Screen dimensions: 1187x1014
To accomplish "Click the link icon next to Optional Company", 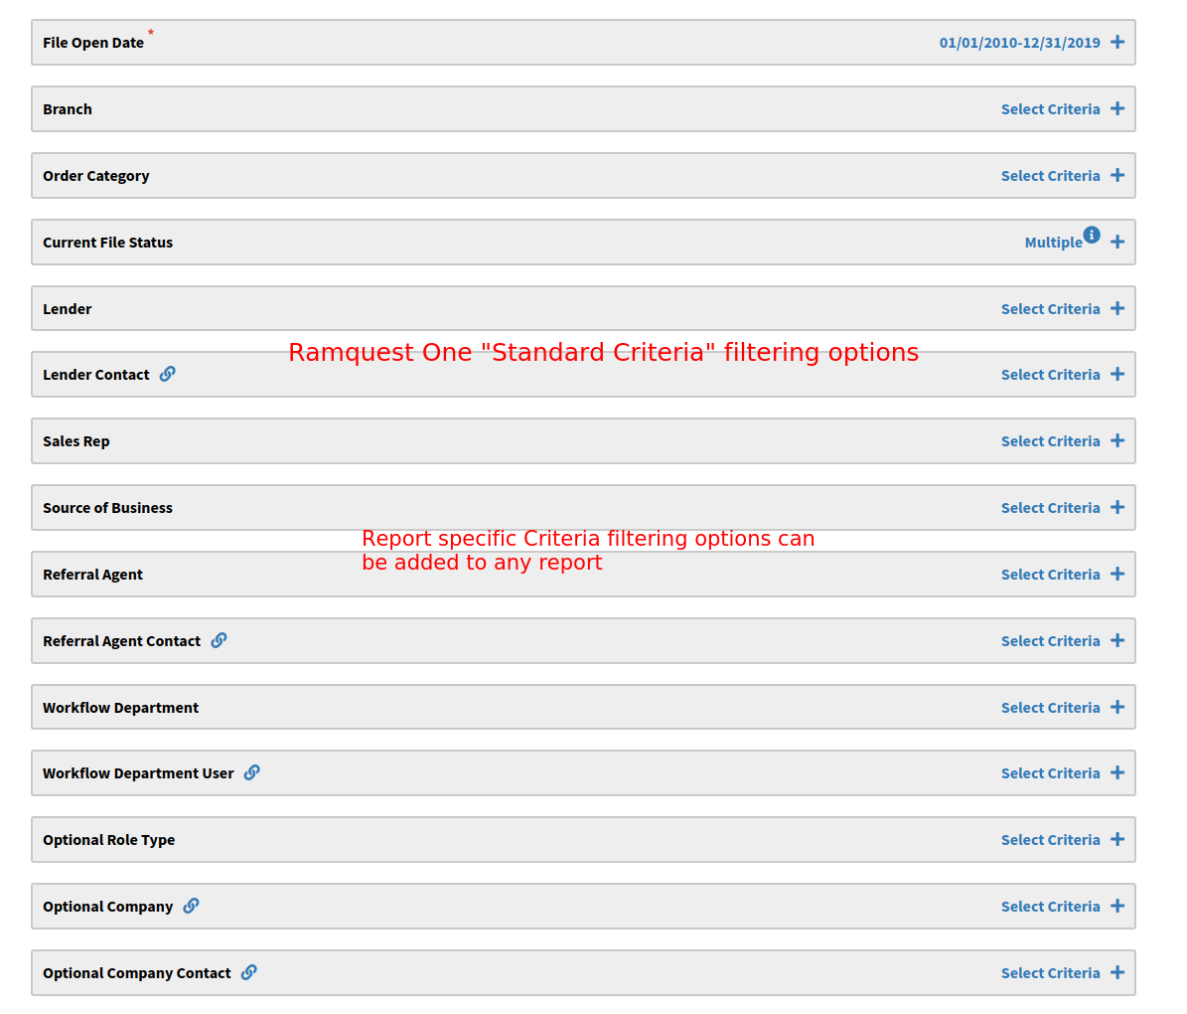I will click(x=193, y=906).
